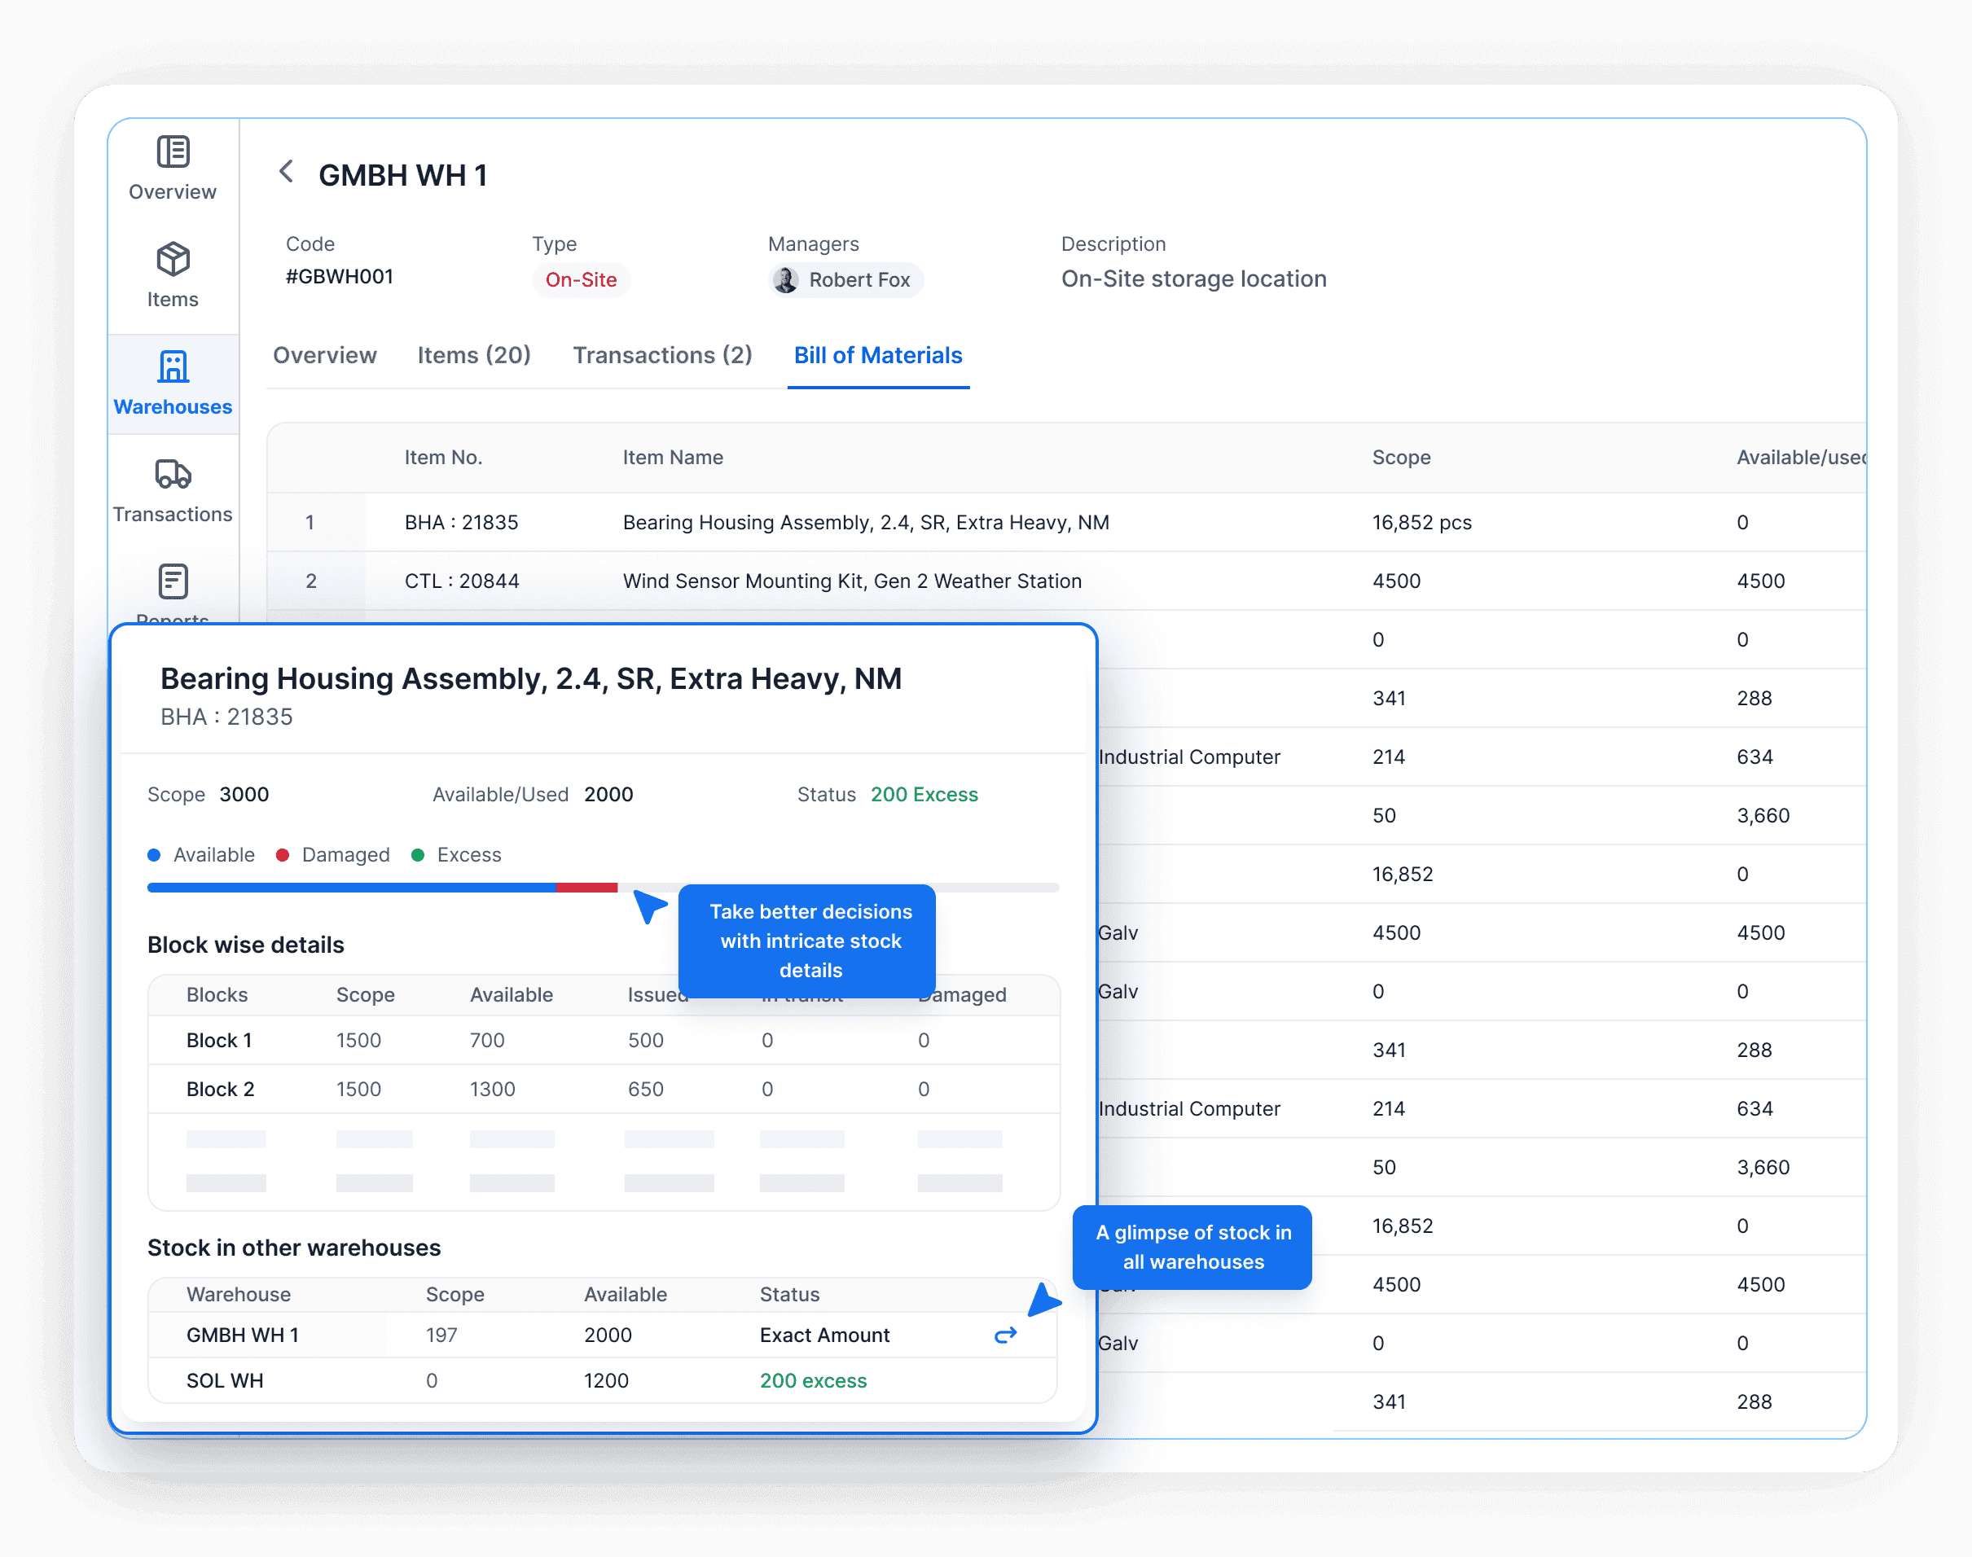Image resolution: width=1972 pixels, height=1557 pixels.
Task: Click the Scope column header in main table
Action: (x=1401, y=458)
